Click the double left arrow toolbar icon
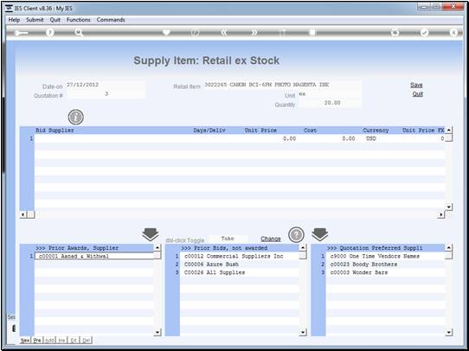 [224, 33]
